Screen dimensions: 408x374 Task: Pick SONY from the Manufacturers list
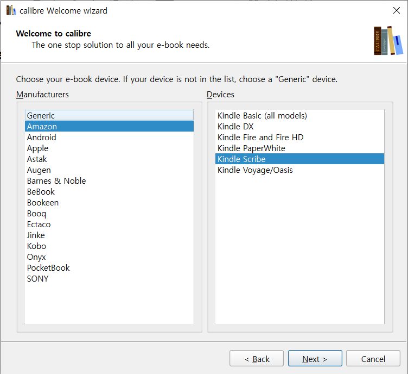[x=109, y=279]
